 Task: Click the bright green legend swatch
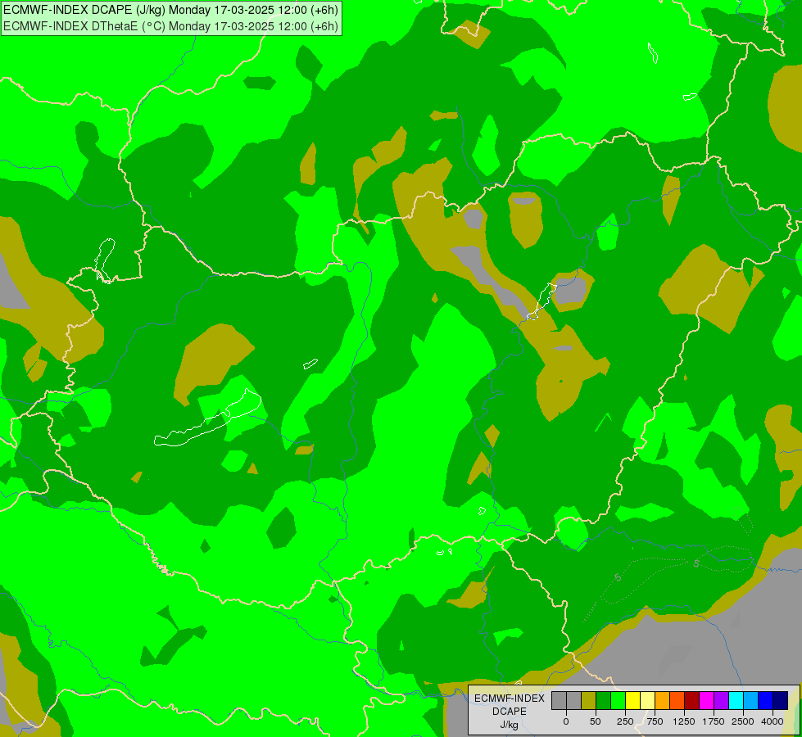(x=618, y=700)
